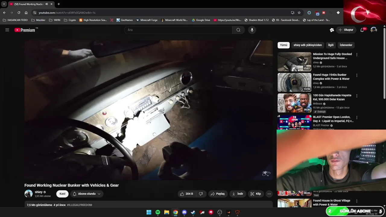The image size is (386, 217).
Task: Start voice search with microphone icon
Action: coord(252,30)
